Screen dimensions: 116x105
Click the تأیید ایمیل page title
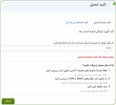pos(98,4)
